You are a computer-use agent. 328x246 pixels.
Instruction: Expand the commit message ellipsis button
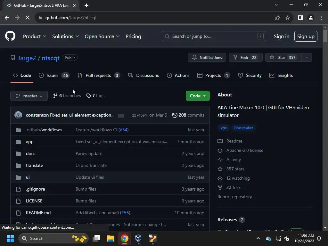pyautogui.click(x=121, y=115)
